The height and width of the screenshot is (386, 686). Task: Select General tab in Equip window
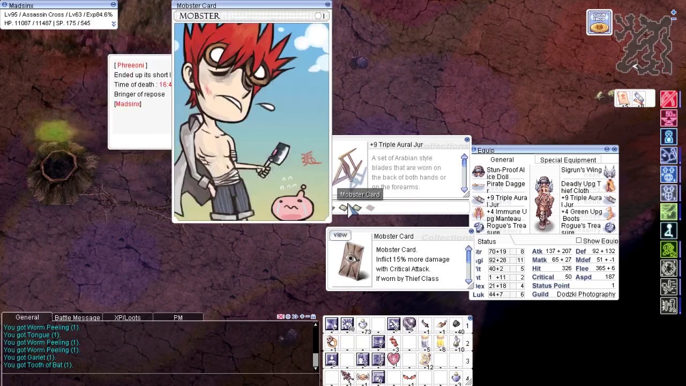pos(502,160)
